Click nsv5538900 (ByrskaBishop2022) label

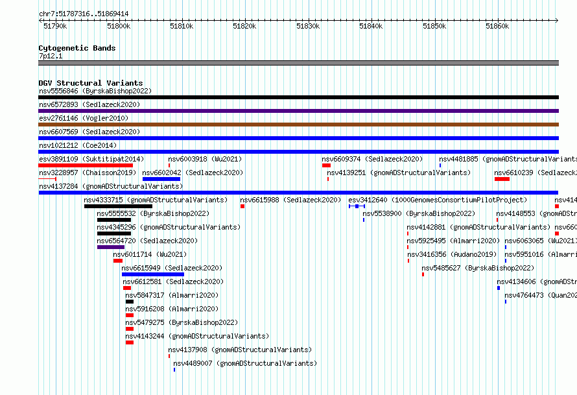tap(419, 213)
